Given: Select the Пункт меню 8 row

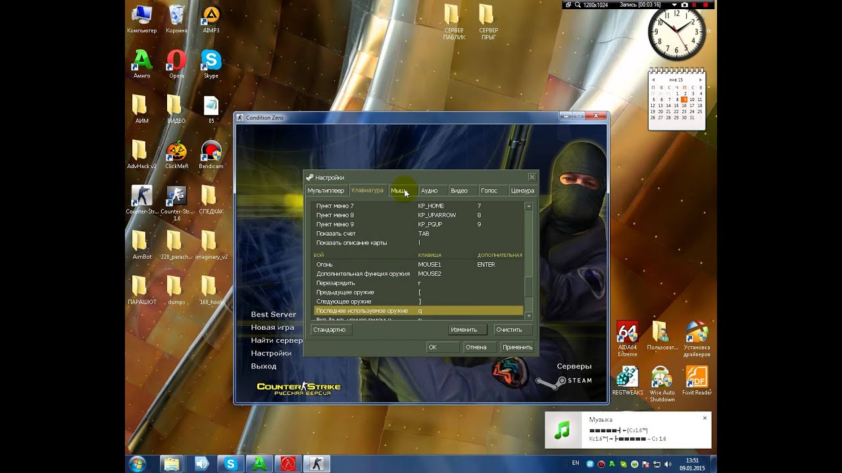Looking at the screenshot, I should 418,215.
